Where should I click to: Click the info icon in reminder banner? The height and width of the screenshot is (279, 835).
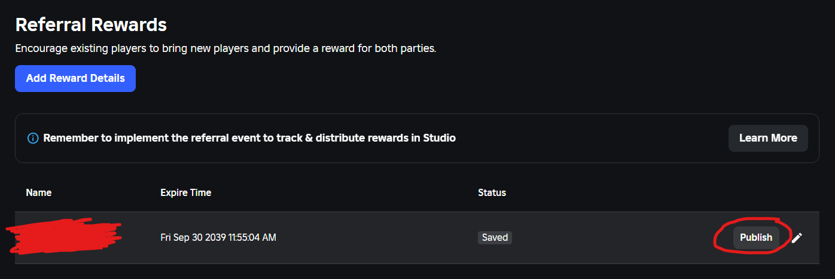pos(33,138)
